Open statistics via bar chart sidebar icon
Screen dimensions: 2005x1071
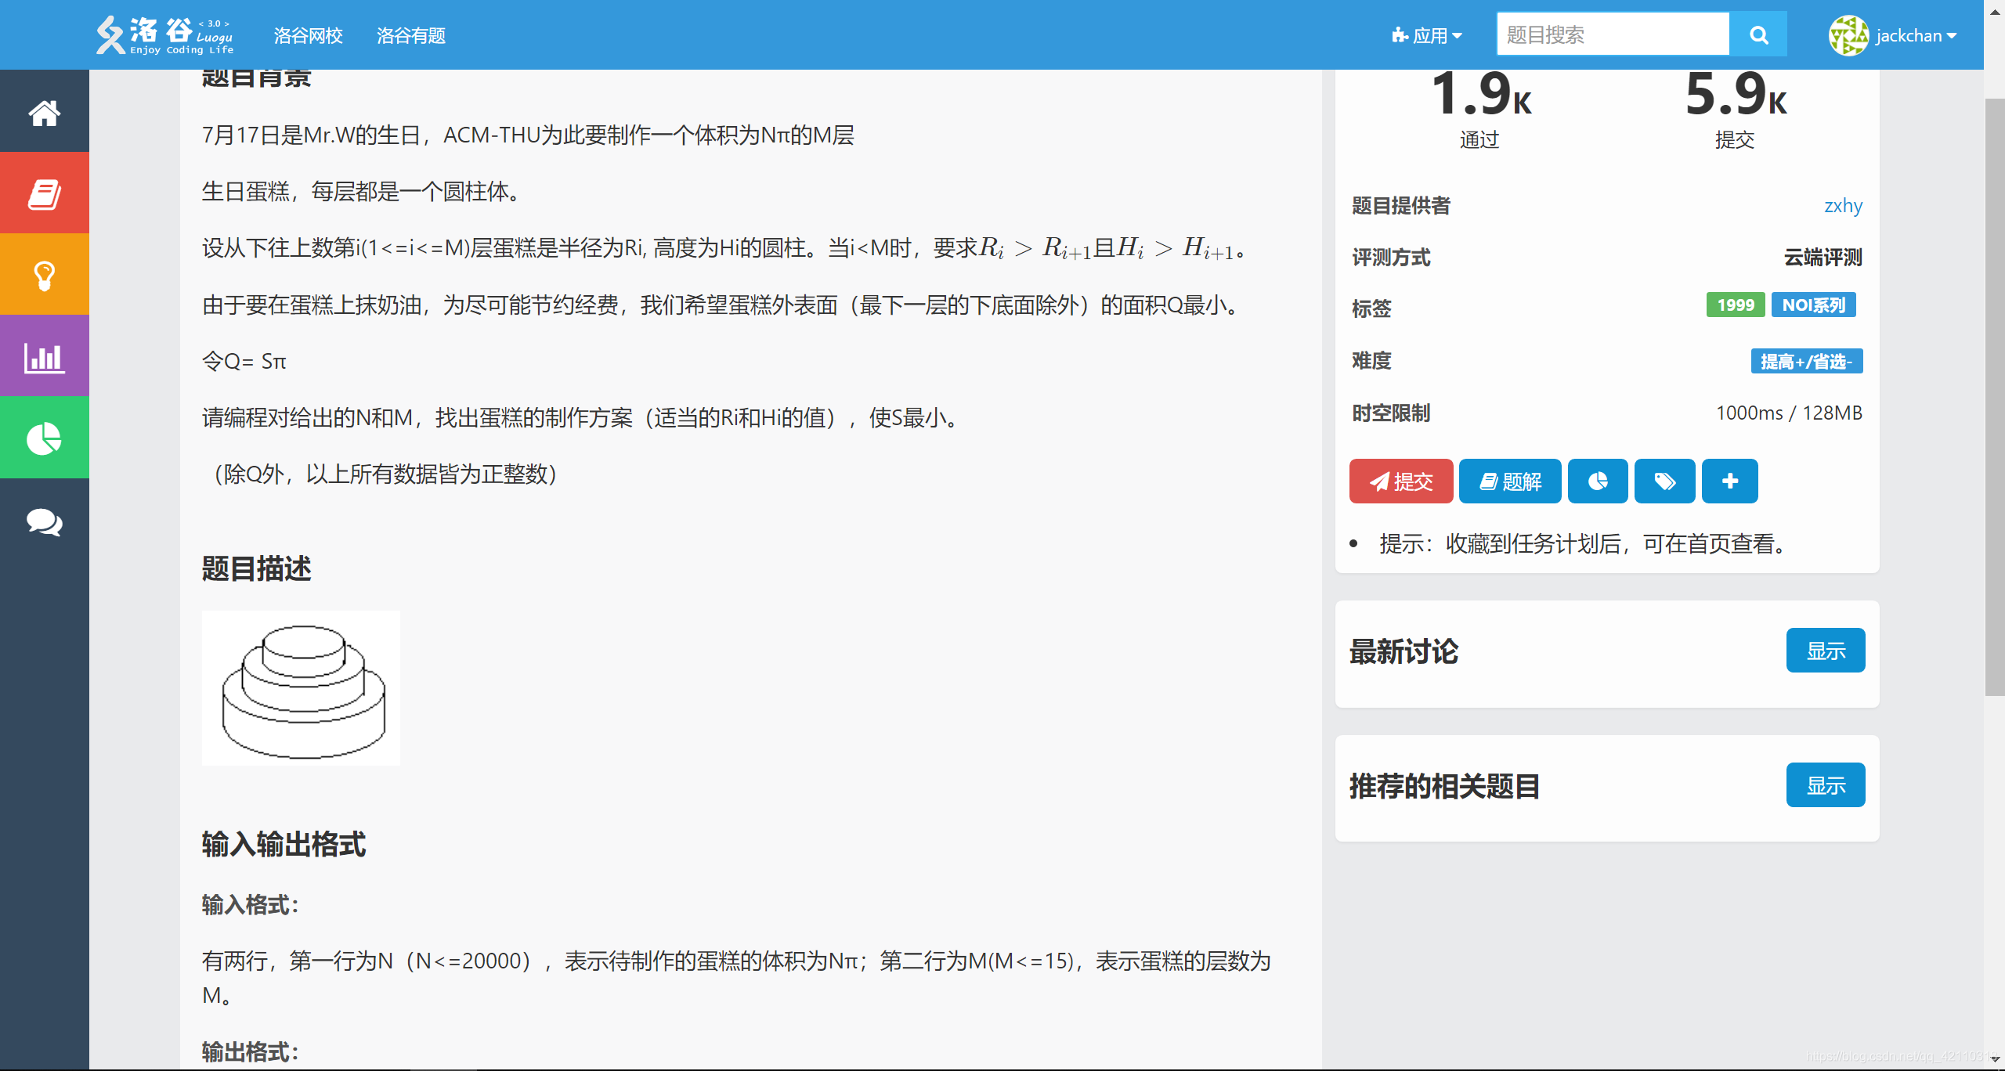pyautogui.click(x=44, y=356)
